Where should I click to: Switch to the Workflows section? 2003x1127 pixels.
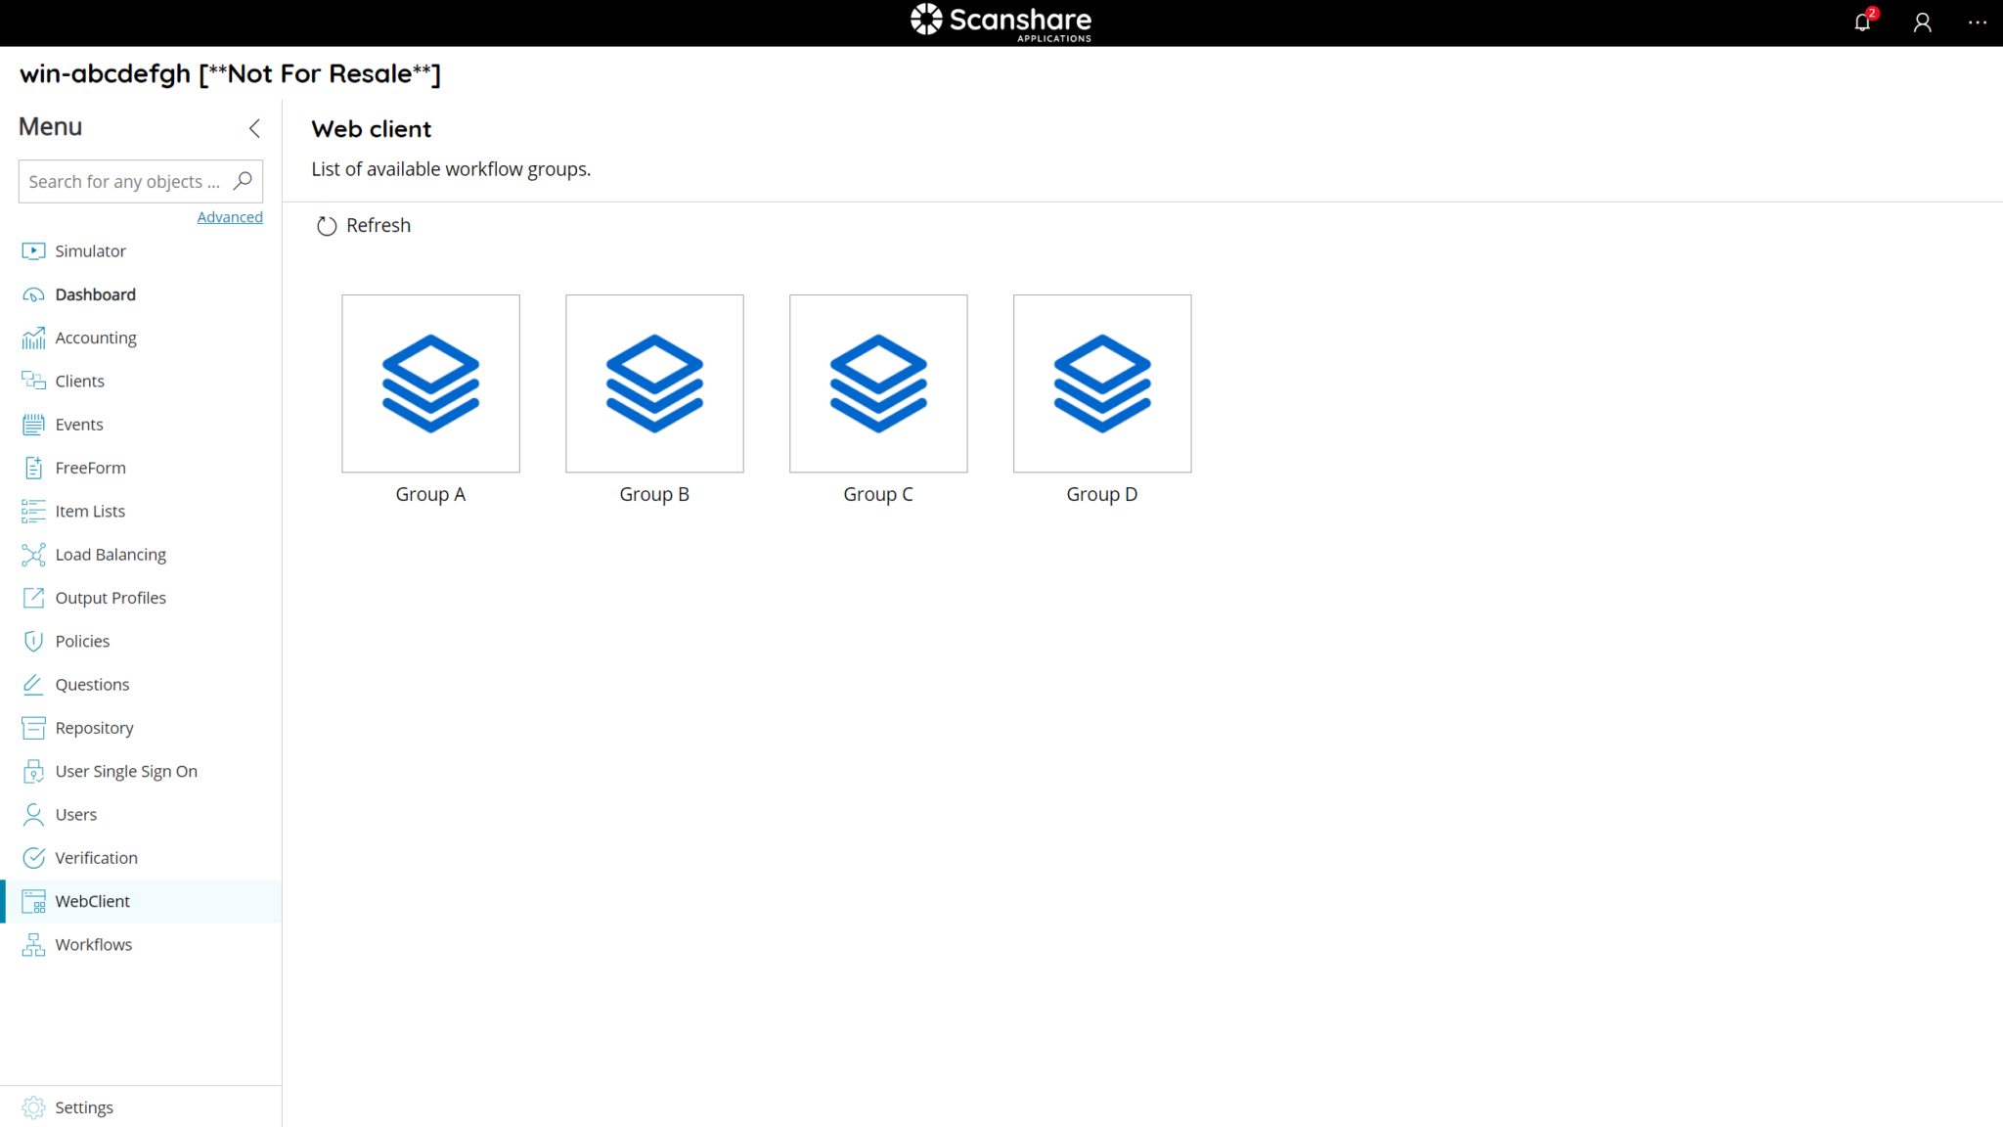93,944
